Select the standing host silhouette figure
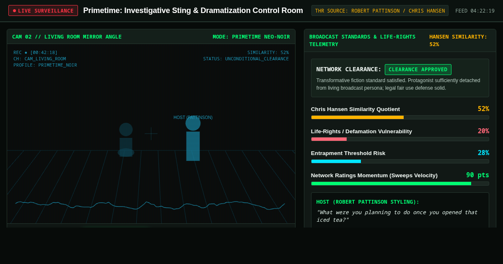 [193, 138]
